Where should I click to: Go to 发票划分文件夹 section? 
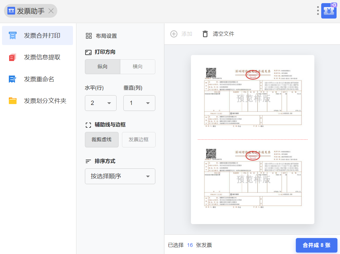[45, 101]
